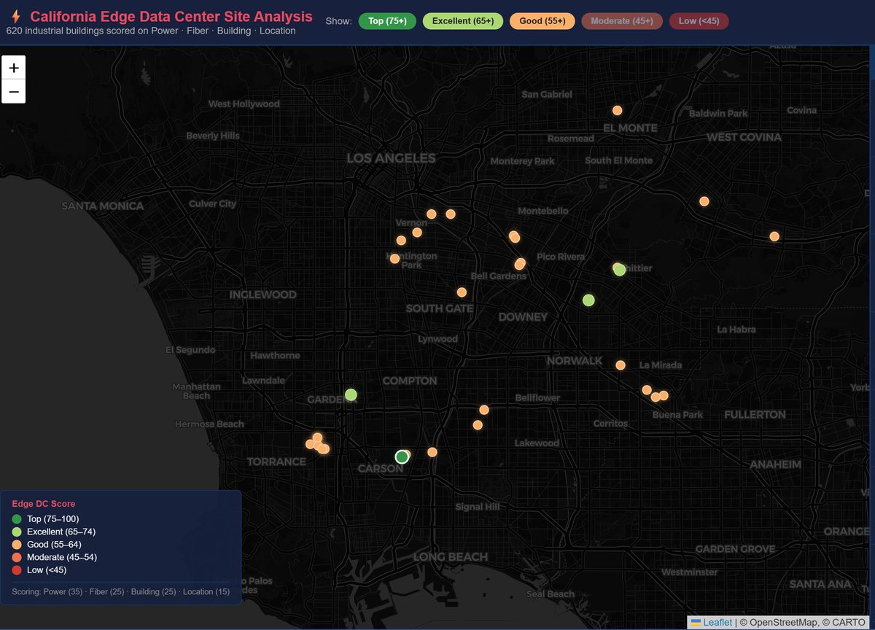This screenshot has width=875, height=630.
Task: Select the easternmost orange marker on the map
Action: pyautogui.click(x=774, y=236)
